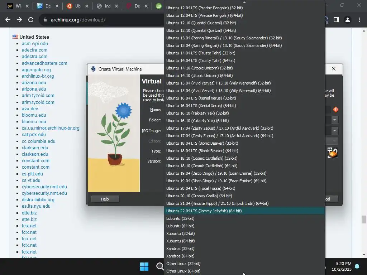This screenshot has height=275, width=367.
Task: Pick Lubuntu (64-bit) from version list
Action: (x=244, y=226)
